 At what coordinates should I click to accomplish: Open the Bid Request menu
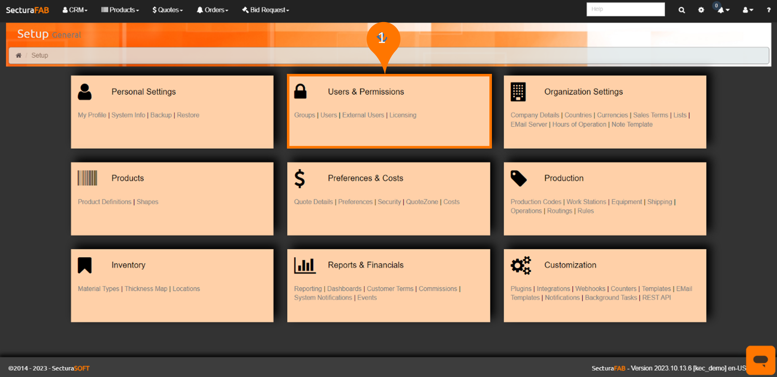click(x=266, y=10)
